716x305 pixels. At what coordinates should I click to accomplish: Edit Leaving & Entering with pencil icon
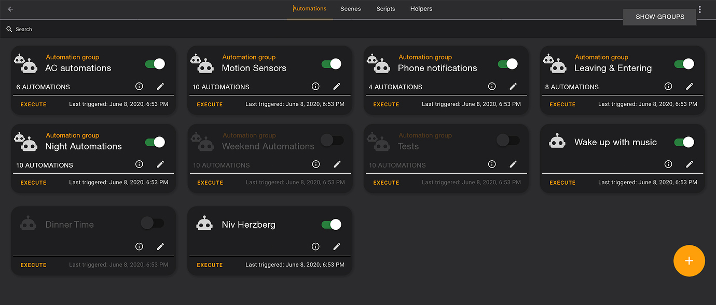(690, 87)
